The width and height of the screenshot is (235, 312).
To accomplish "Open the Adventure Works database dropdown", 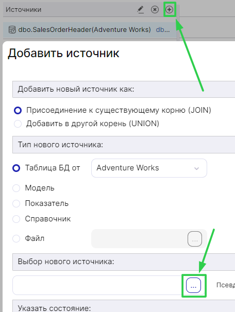I will tap(149, 168).
